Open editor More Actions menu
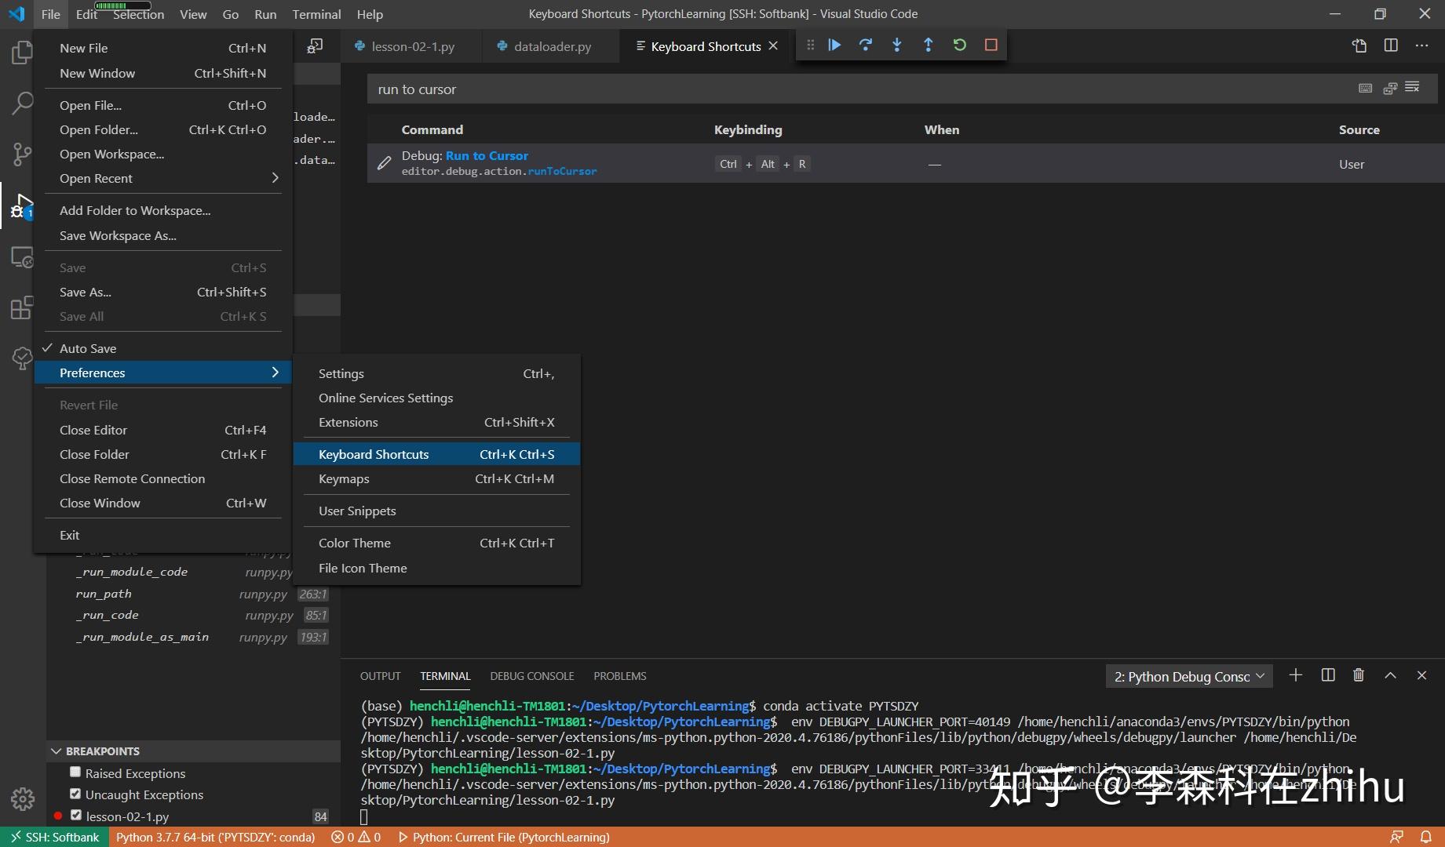 tap(1422, 45)
